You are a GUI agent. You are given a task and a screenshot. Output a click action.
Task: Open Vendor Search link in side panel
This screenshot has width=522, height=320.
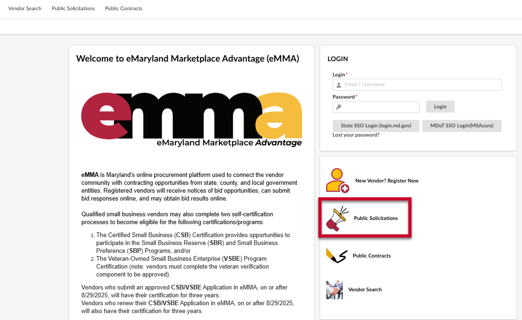pyautogui.click(x=365, y=289)
